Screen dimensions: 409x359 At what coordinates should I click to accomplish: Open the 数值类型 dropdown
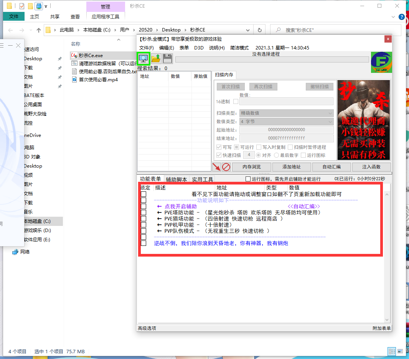tap(286, 122)
